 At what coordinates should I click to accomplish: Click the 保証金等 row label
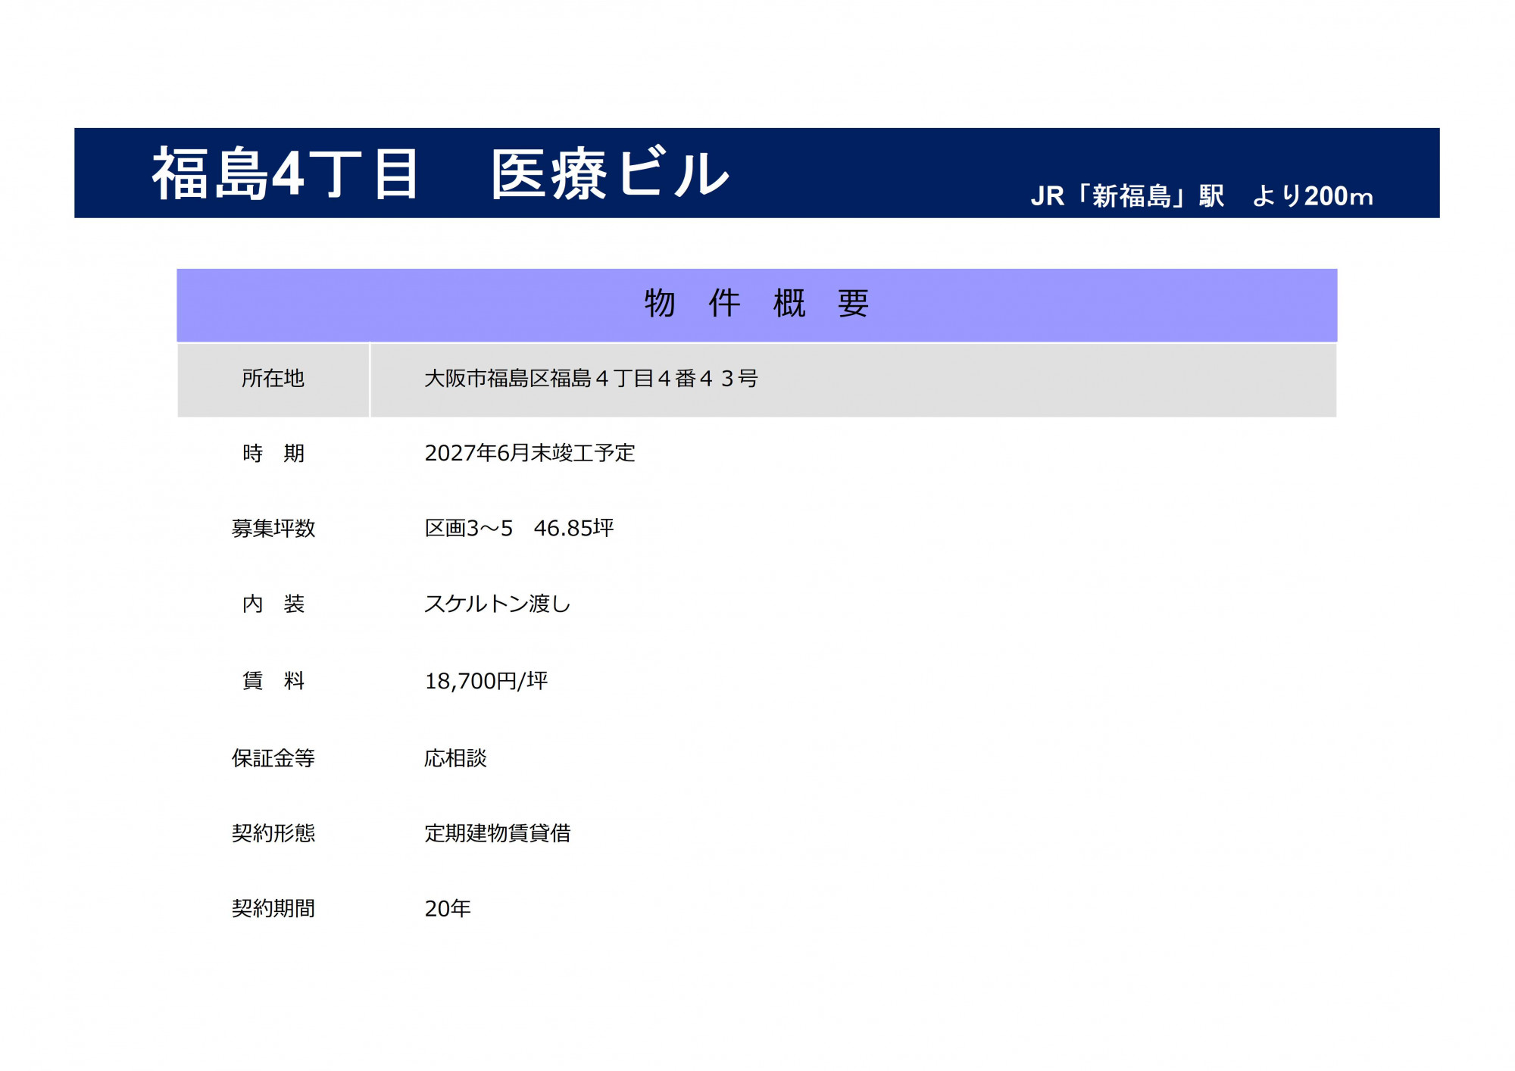coord(273,758)
